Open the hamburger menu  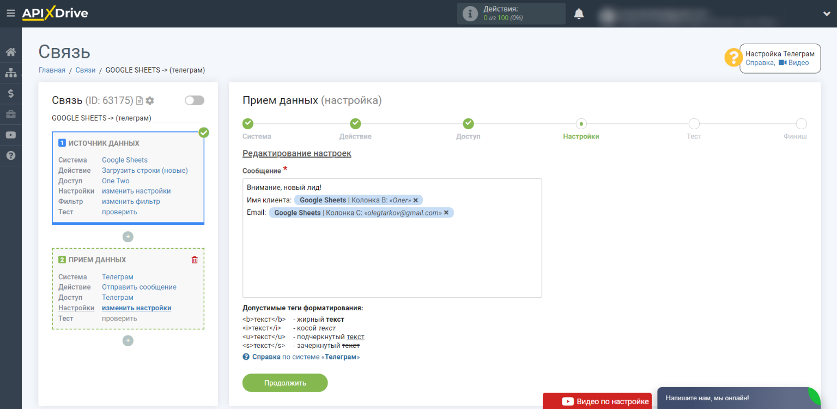pyautogui.click(x=10, y=14)
